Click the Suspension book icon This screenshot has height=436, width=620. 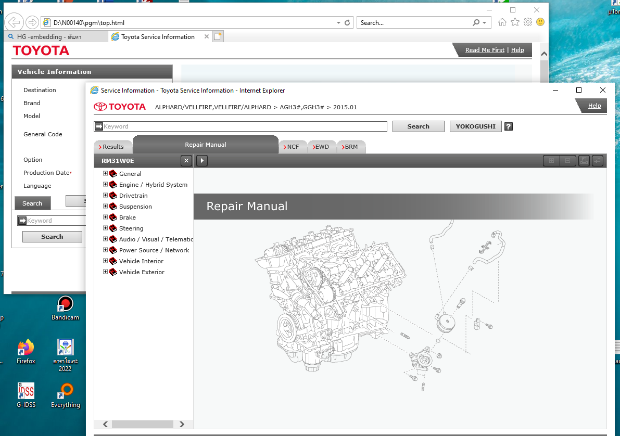[x=113, y=207]
